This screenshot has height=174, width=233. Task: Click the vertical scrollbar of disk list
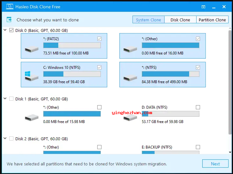[x=230, y=80]
